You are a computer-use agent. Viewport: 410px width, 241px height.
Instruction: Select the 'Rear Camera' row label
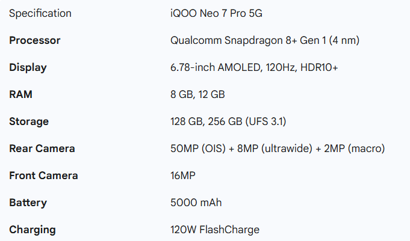tap(42, 148)
